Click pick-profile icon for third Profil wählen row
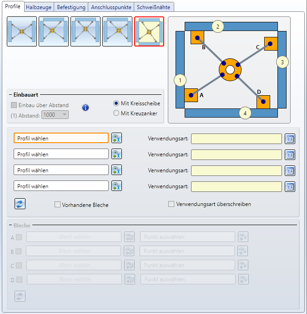This screenshot has height=314, width=307. [x=117, y=170]
